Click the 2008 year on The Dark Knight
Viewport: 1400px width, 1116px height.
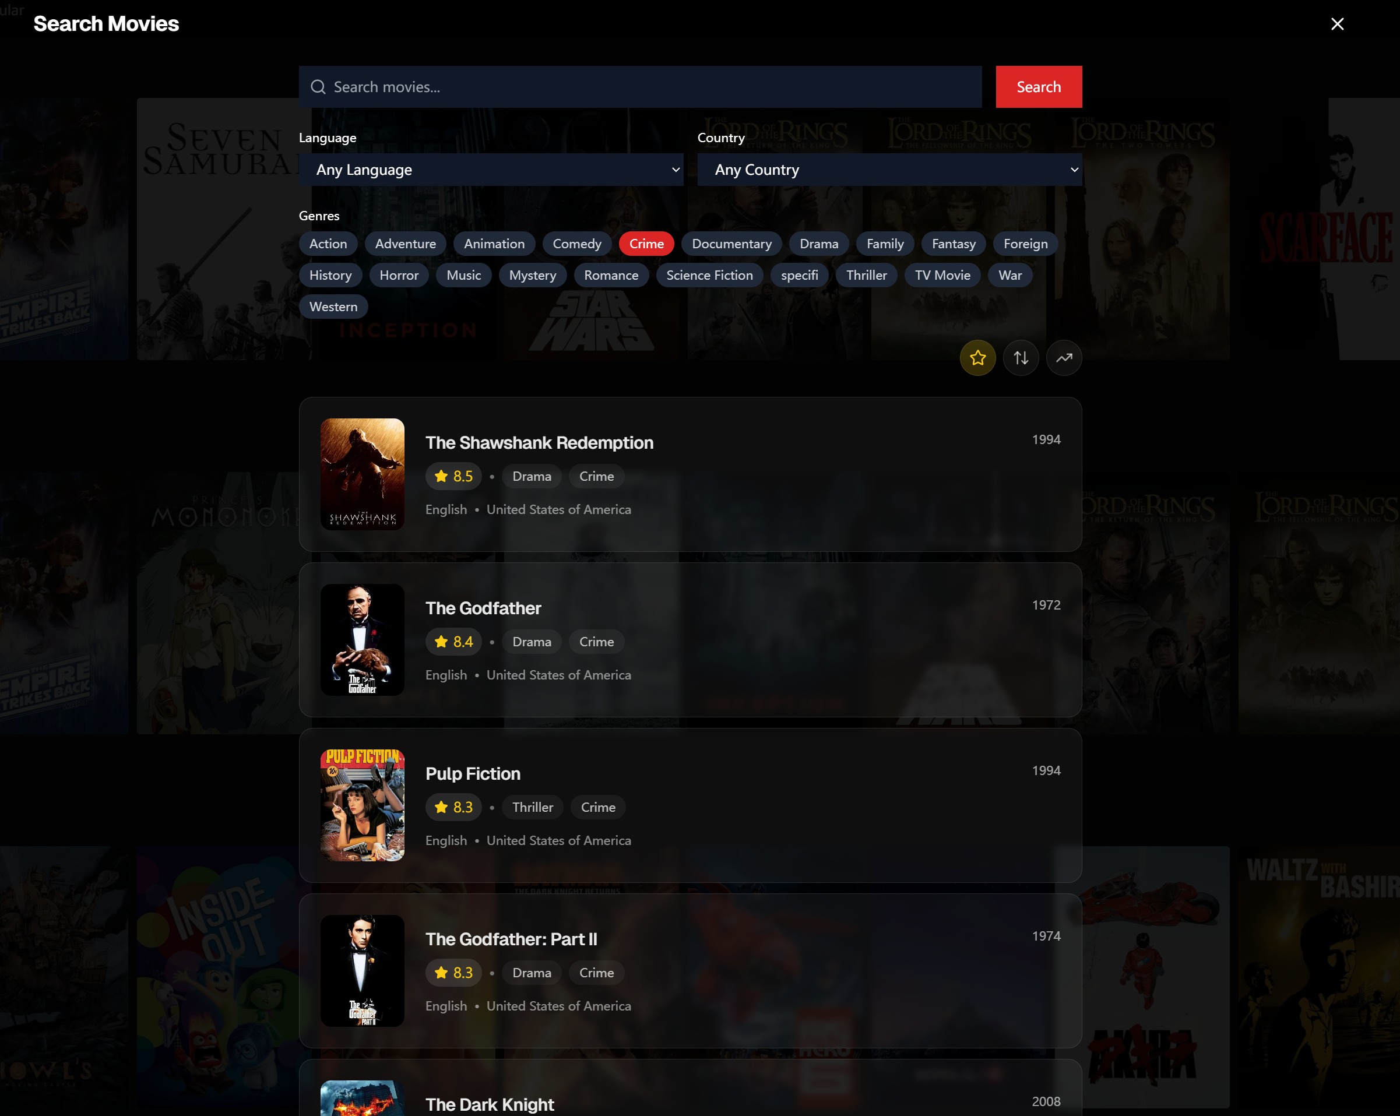tap(1046, 1101)
